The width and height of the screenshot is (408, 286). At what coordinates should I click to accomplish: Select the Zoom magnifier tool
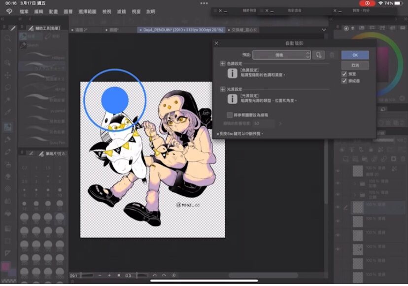(7, 38)
